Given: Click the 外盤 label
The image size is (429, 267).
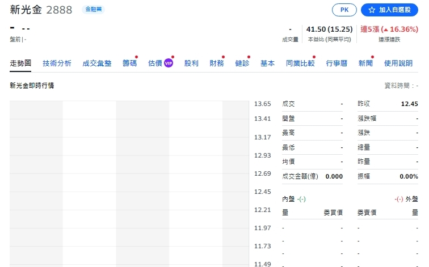Looking at the screenshot, I should click(x=412, y=199).
